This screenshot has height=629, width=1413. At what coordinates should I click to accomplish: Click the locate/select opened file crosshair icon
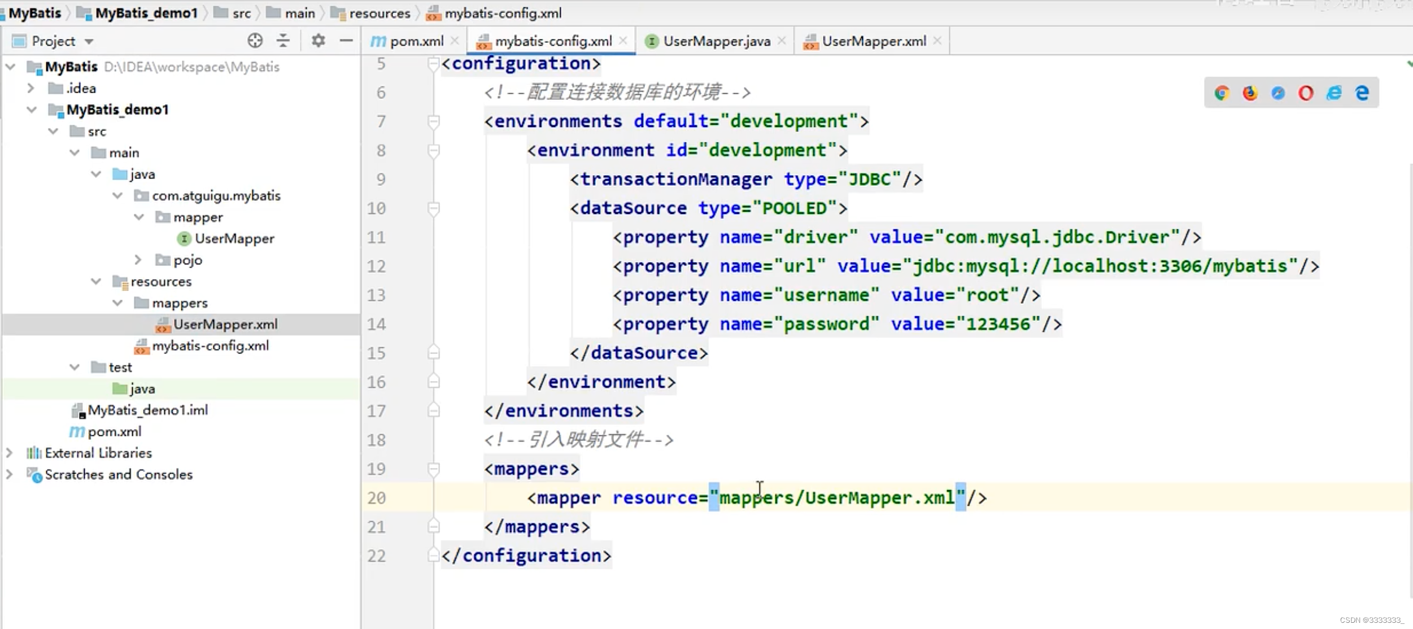[x=255, y=41]
